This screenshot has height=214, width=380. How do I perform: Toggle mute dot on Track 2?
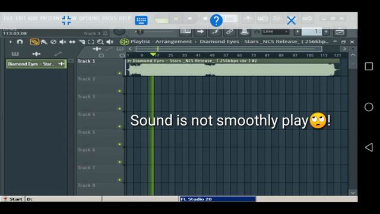pos(119,91)
